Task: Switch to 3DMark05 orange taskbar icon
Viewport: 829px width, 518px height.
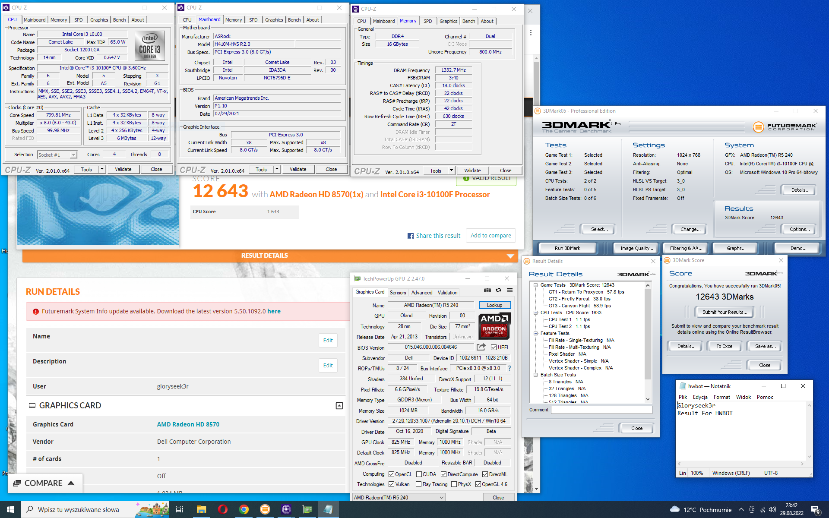Action: tap(265, 509)
